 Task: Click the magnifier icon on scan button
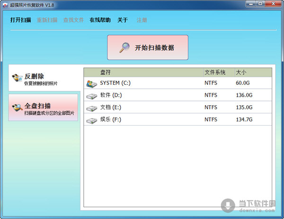(124, 47)
